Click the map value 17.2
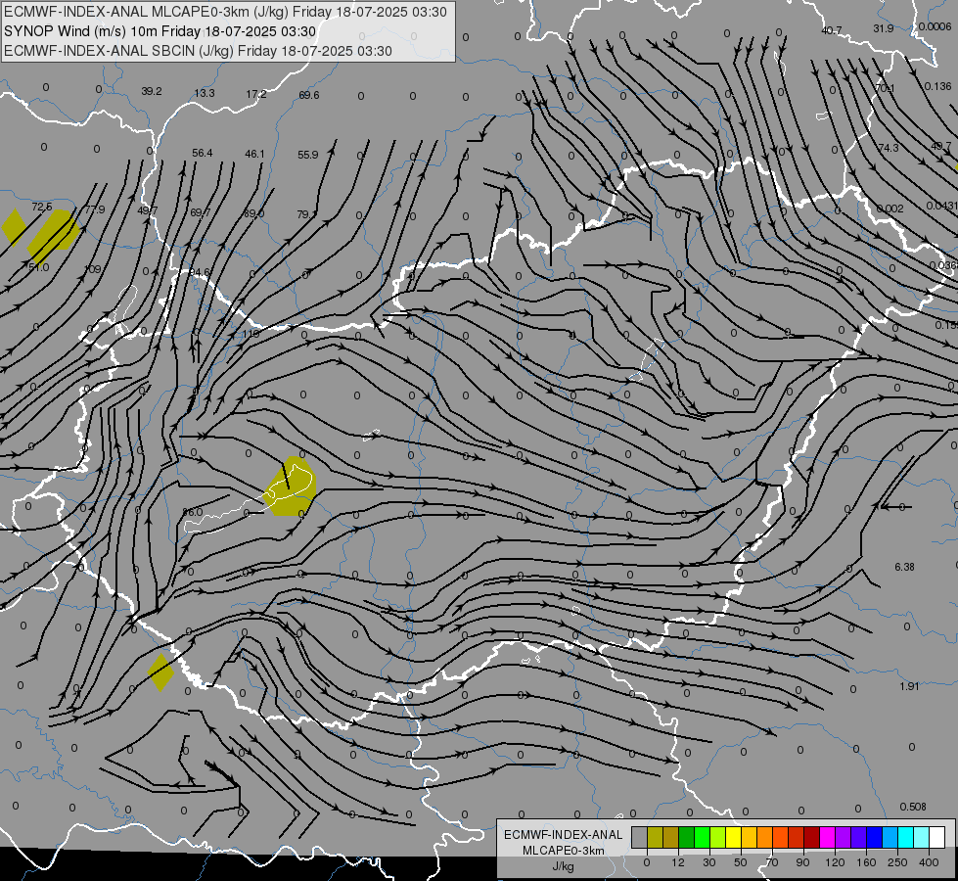The height and width of the screenshot is (881, 958). 256,94
